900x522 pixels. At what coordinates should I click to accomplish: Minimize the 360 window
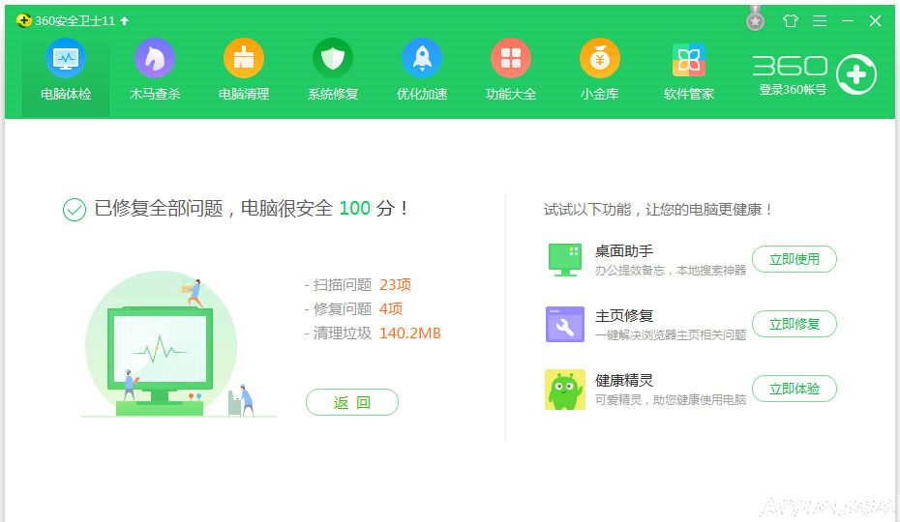click(848, 21)
